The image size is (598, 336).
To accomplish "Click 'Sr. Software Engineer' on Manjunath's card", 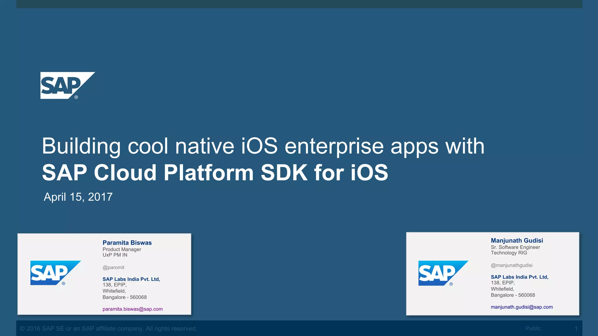I will [515, 247].
